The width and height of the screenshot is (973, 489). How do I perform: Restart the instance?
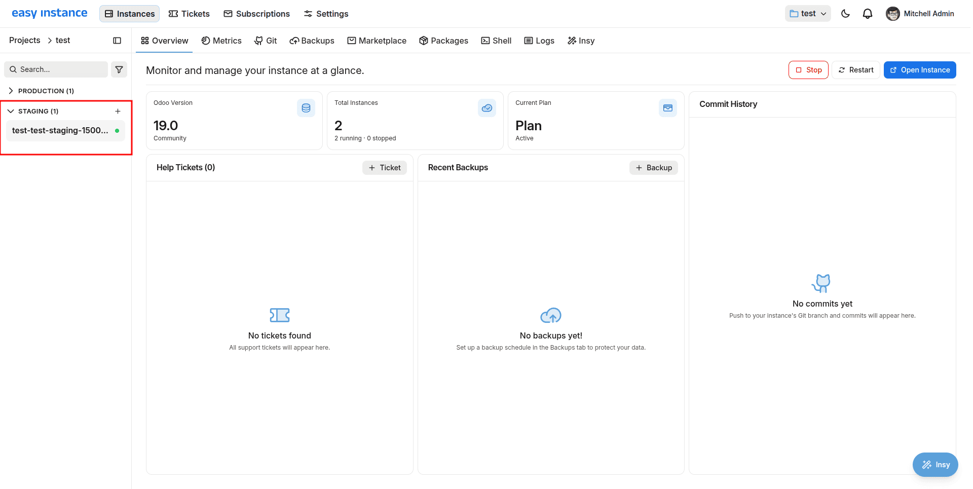pos(855,70)
